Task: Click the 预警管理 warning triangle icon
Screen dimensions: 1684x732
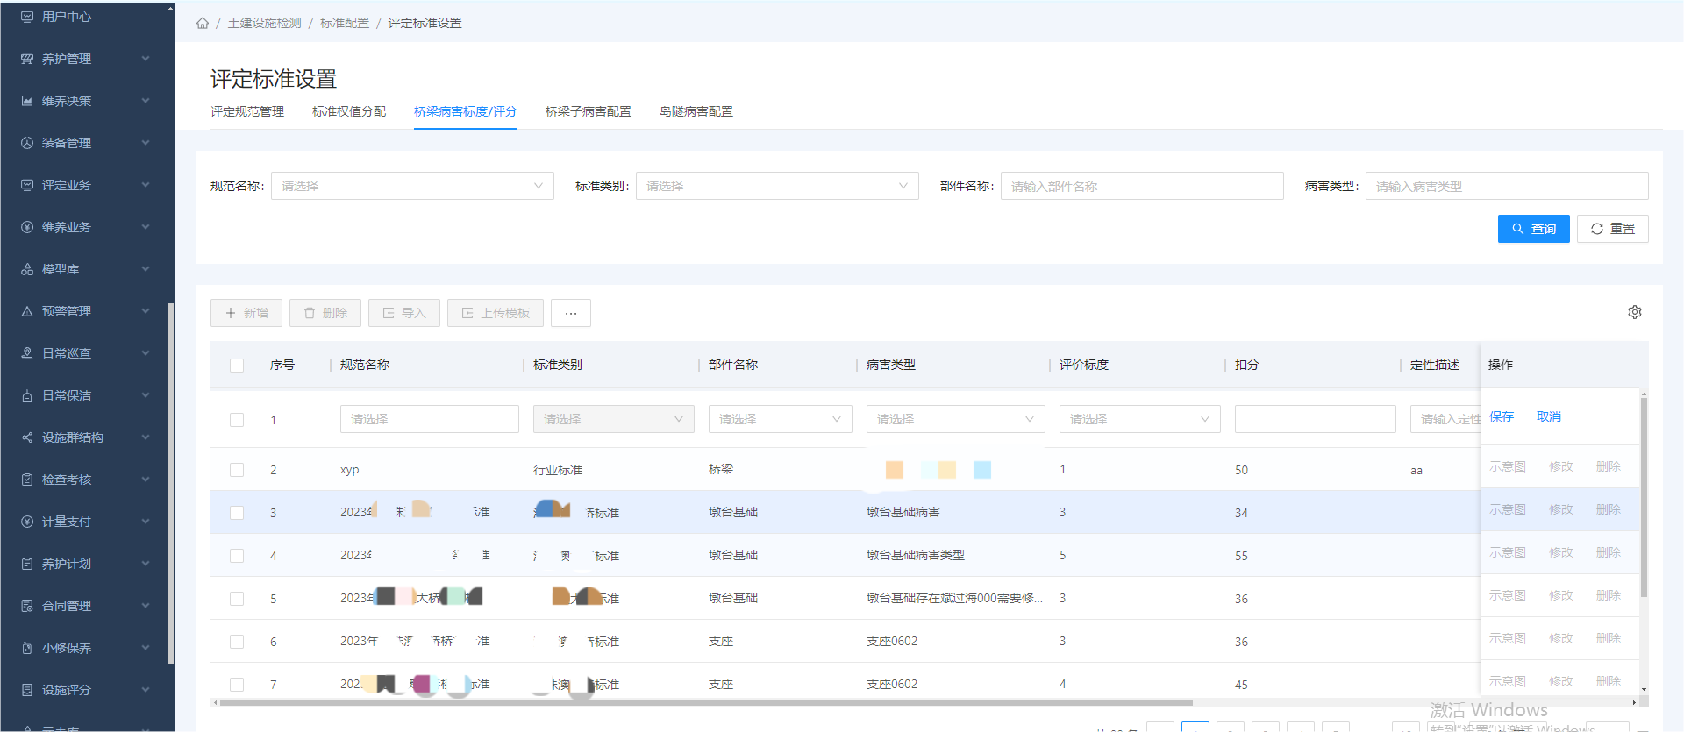Action: coord(27,311)
